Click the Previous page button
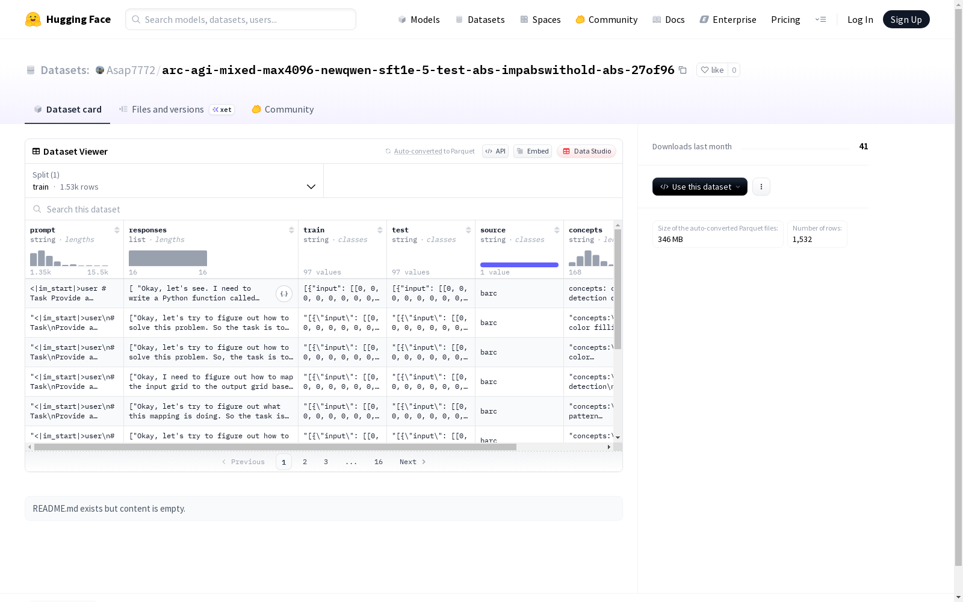Viewport: 963px width, 602px height. tap(243, 462)
